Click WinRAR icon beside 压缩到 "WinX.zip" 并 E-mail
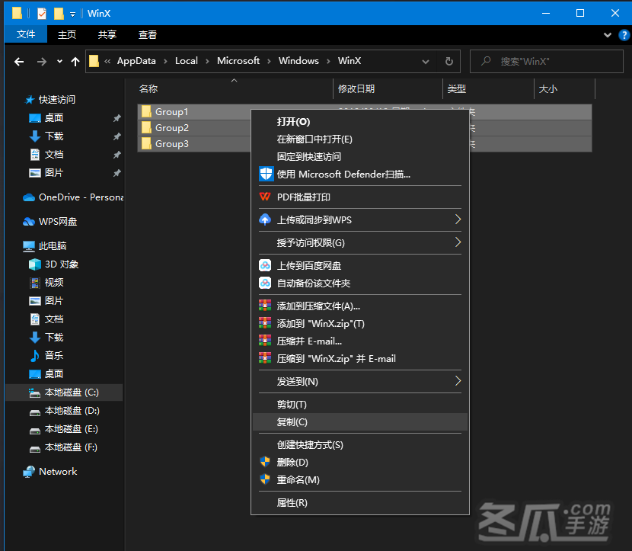Viewport: 632px width, 551px height. [x=265, y=358]
